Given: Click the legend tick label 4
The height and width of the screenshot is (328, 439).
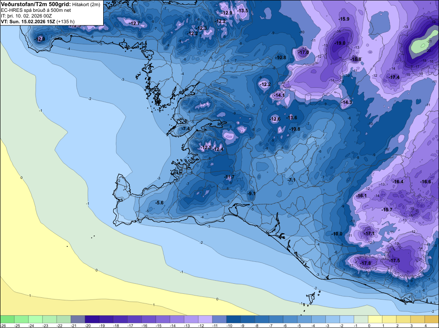Looking at the screenshot, I should pos(426,325).
